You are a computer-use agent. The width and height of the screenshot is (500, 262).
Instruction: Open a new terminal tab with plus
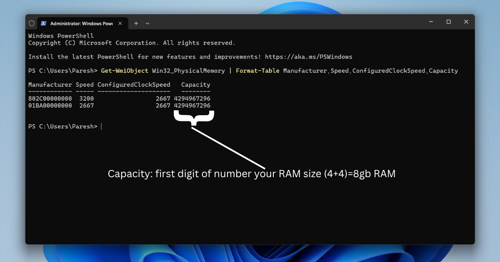point(136,23)
